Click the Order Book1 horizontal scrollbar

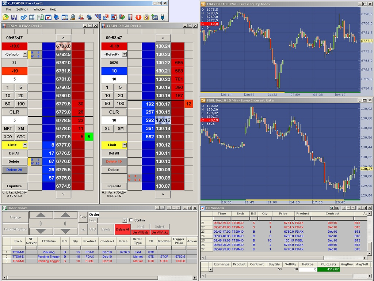(99, 278)
